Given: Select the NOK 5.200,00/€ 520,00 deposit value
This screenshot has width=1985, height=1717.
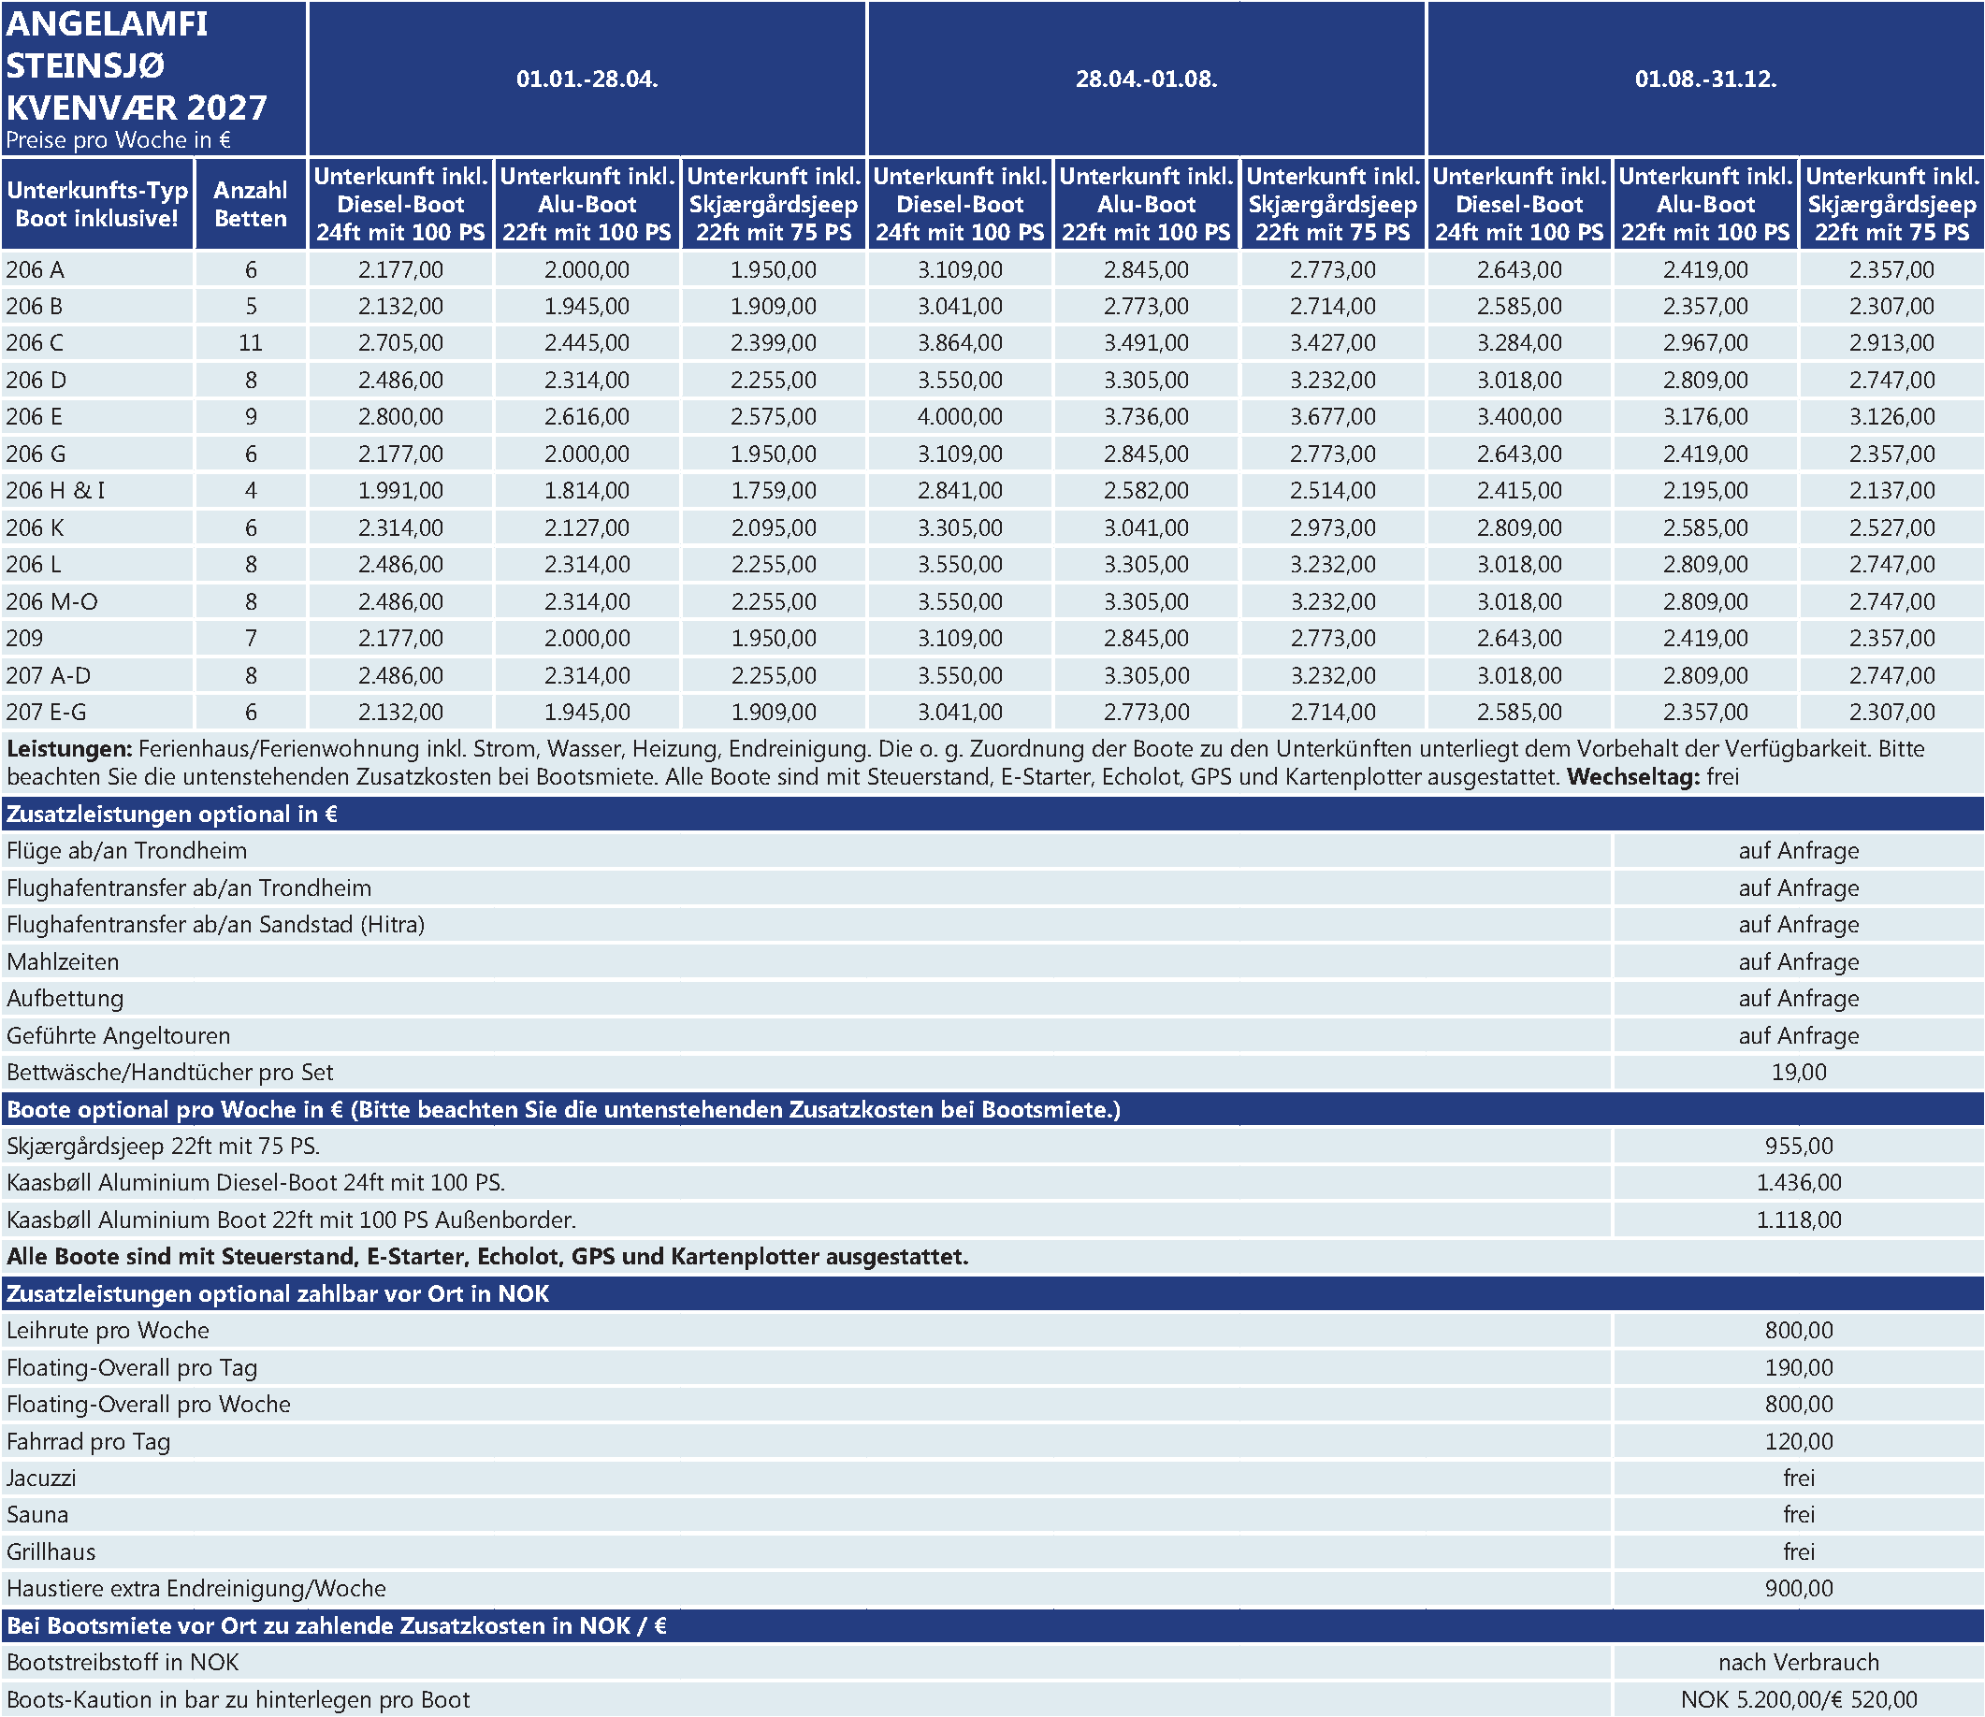Looking at the screenshot, I should [1799, 1700].
